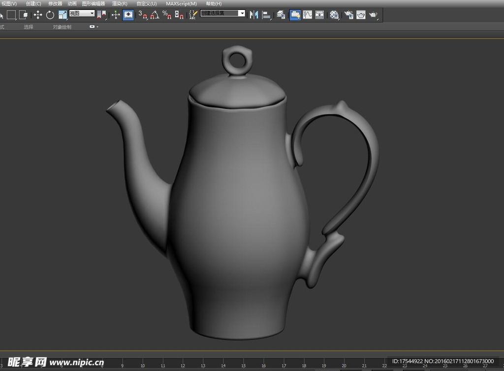Open the MAXScript(M) menu
504x371 pixels.
181,3
